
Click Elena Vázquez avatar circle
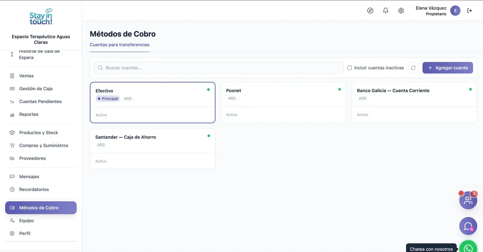coord(455,11)
